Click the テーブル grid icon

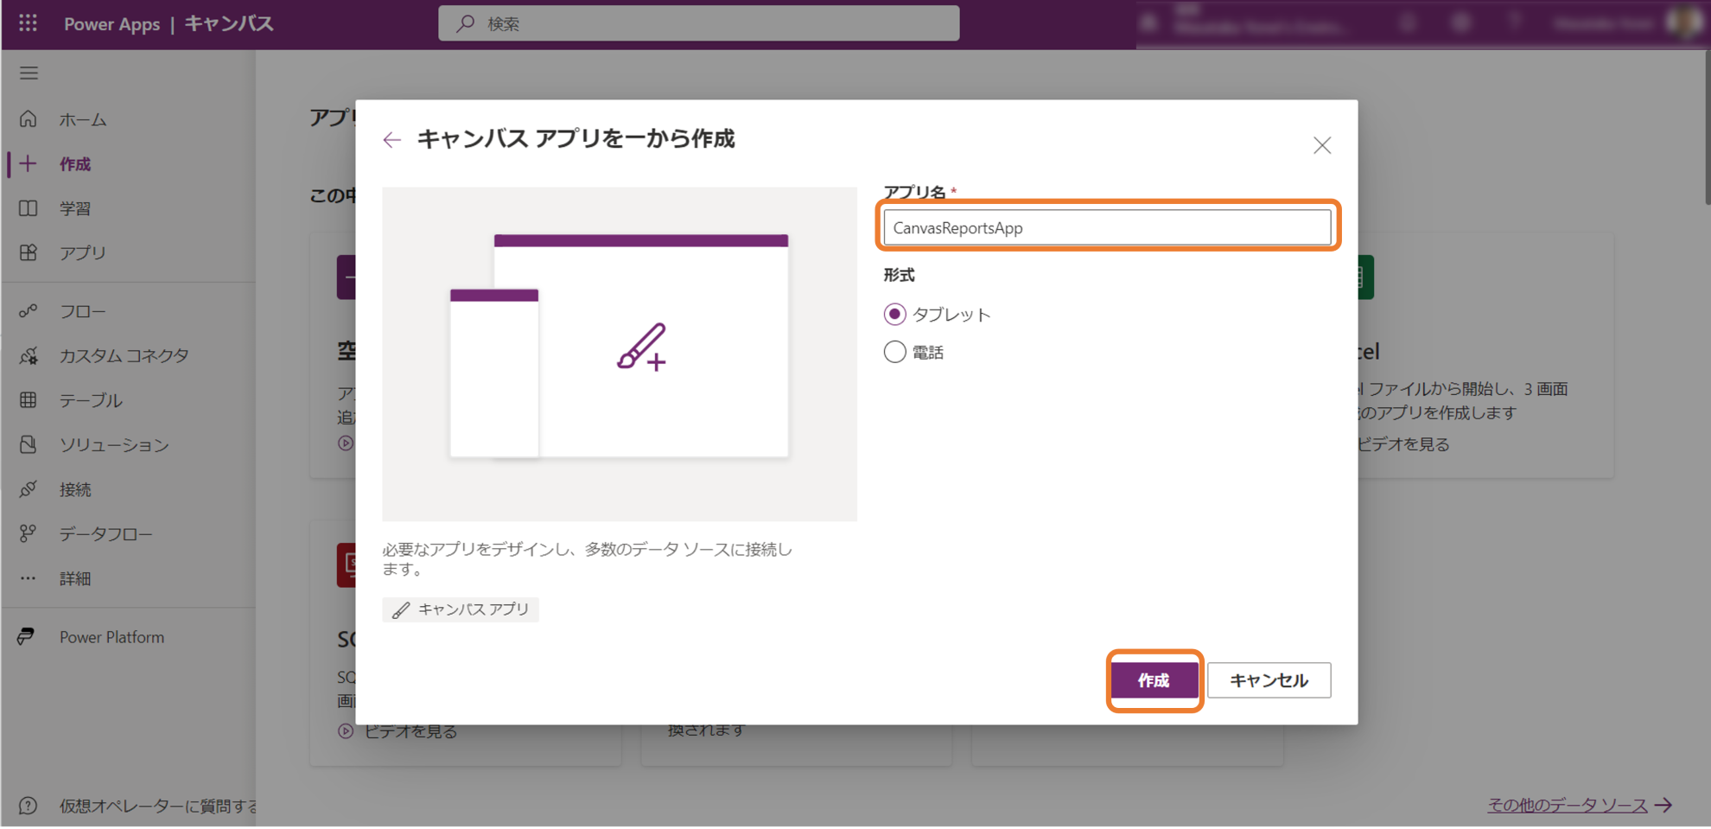29,399
